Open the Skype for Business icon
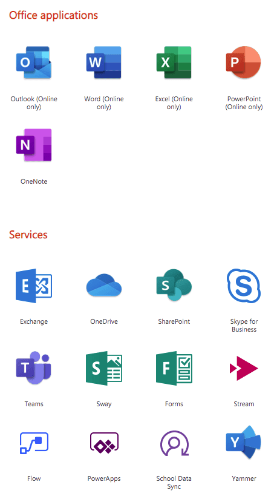 [244, 286]
